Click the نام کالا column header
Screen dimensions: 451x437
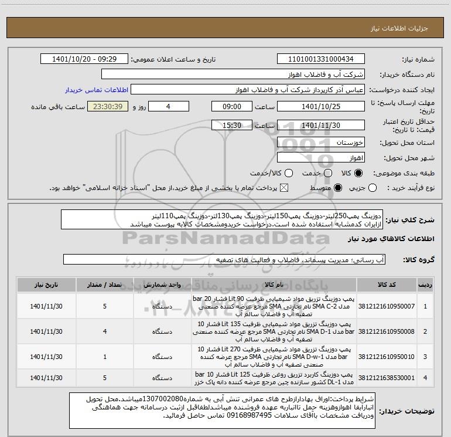(x=274, y=284)
